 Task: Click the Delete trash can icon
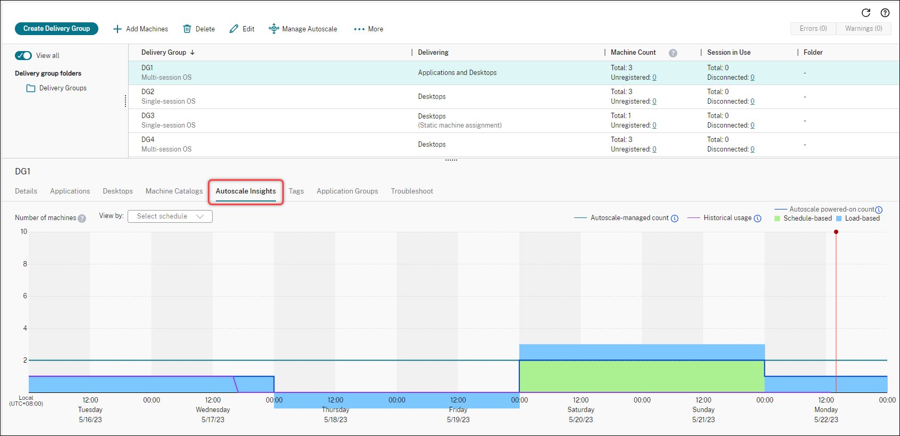(187, 29)
